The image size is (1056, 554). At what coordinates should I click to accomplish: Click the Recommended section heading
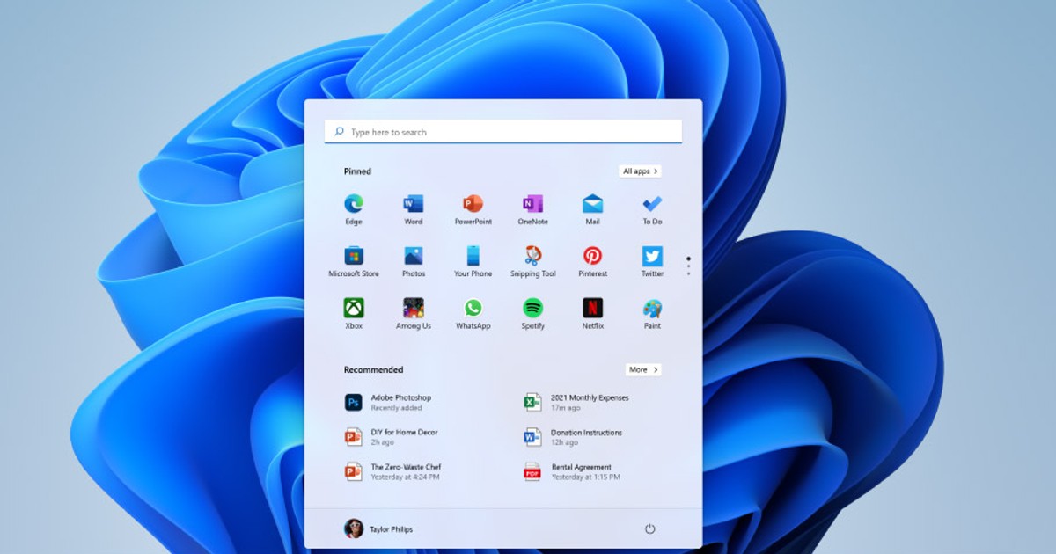373,369
